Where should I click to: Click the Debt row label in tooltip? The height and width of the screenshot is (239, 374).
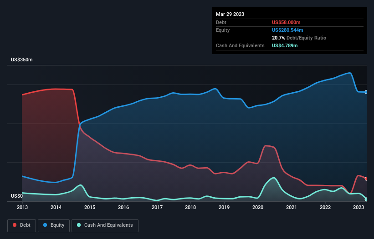click(221, 22)
